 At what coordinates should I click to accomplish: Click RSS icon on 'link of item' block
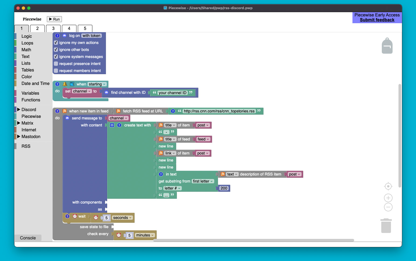[161, 153]
